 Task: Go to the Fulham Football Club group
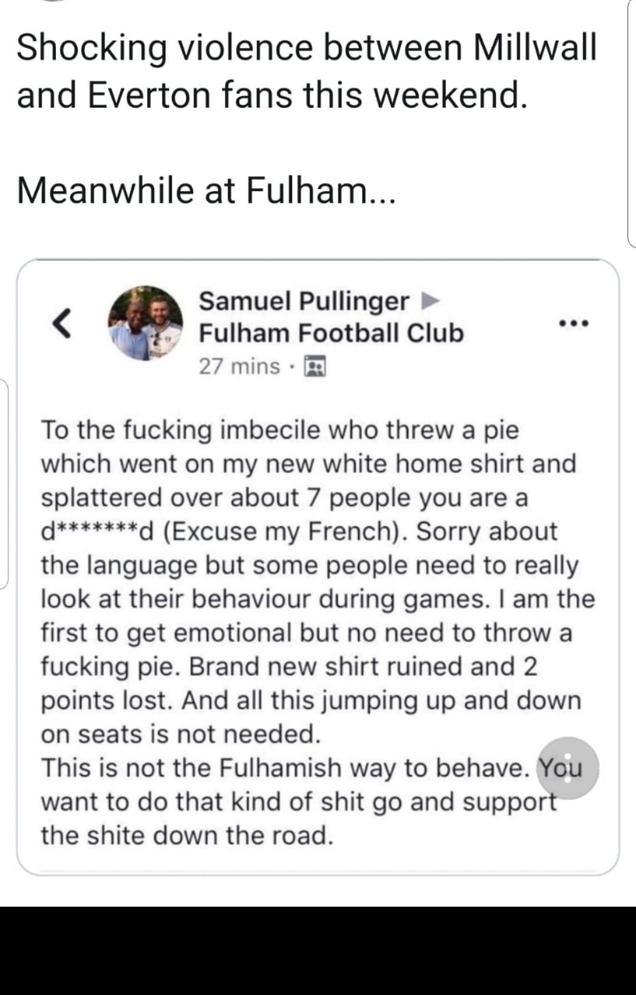coord(331,333)
